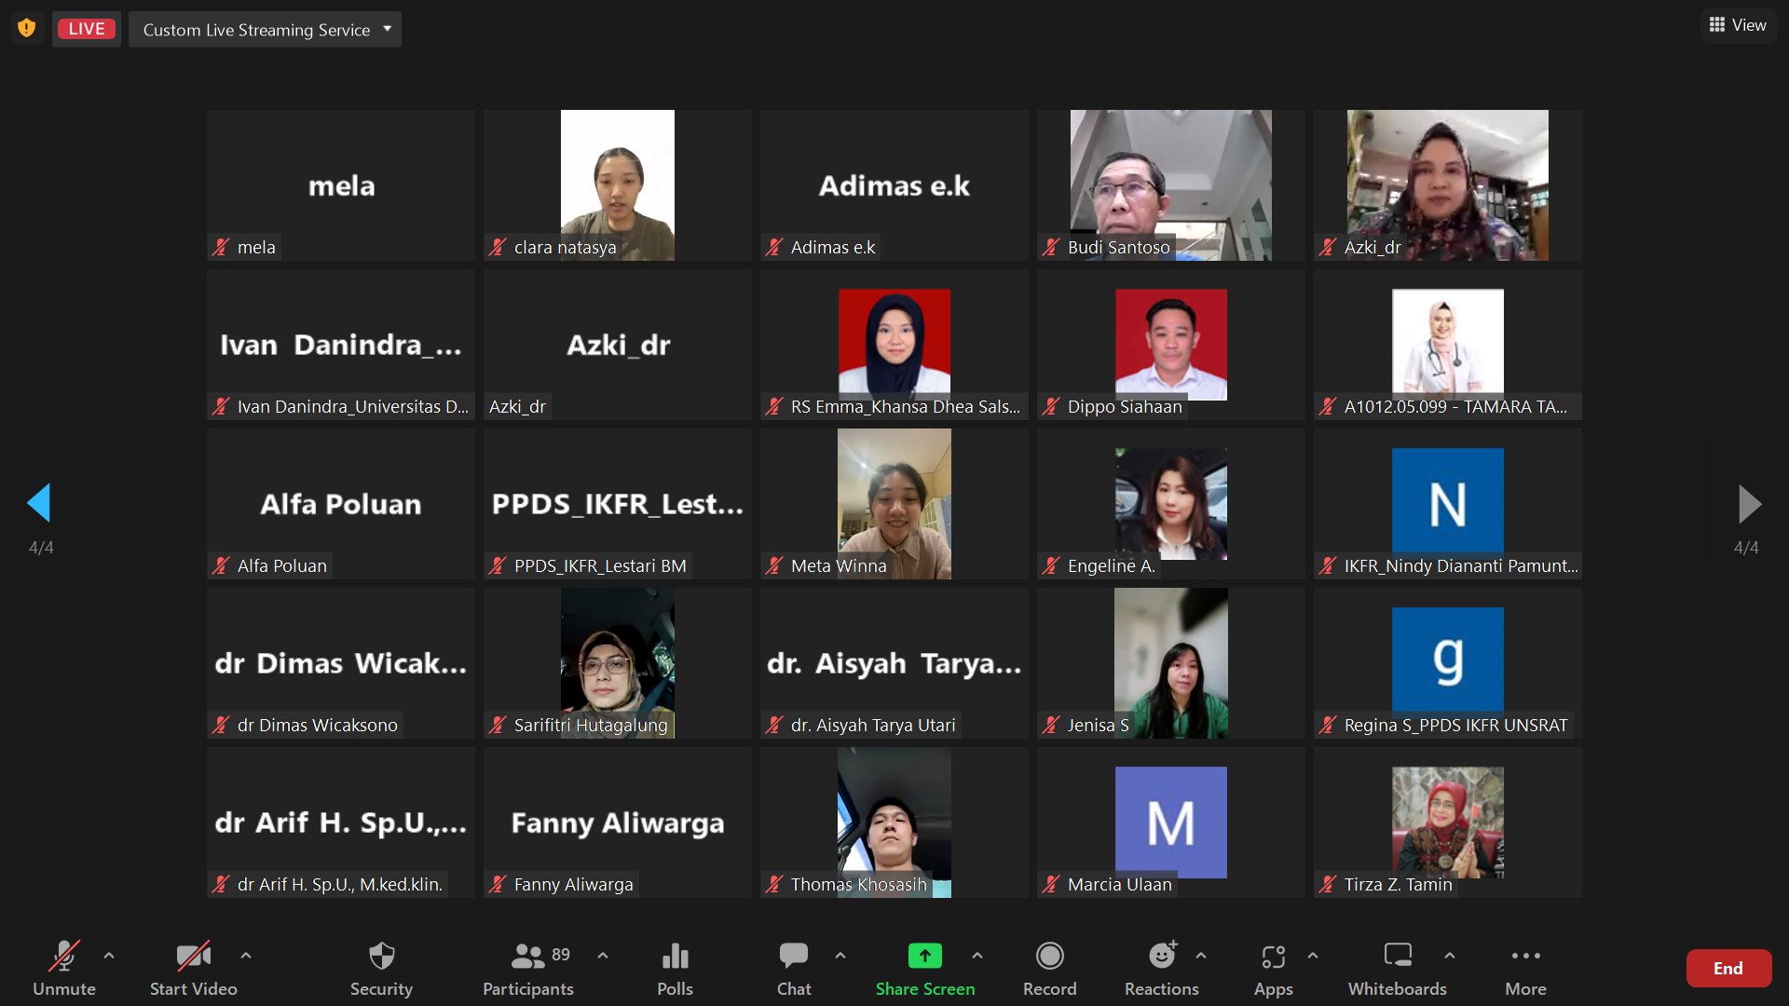Open Custom Live Streaming Service dropdown

265,30
